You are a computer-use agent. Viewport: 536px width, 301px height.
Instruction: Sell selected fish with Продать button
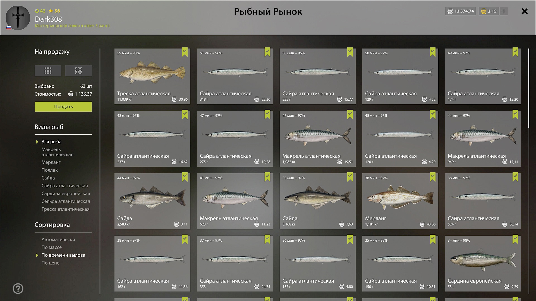[x=63, y=107]
